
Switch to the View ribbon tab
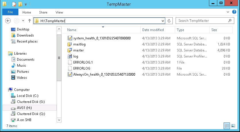click(59, 12)
